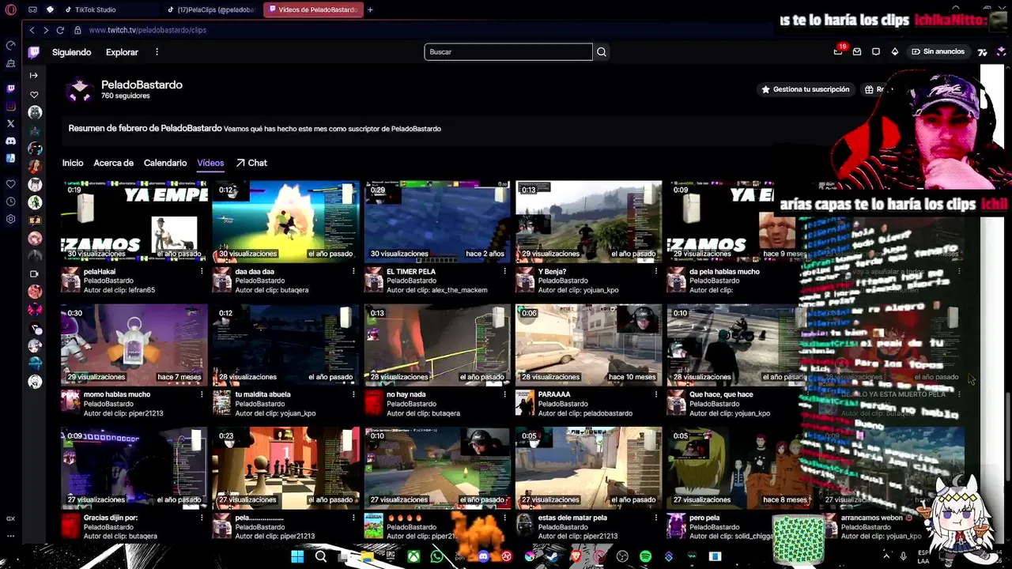Open the Windows Start button
Viewport: 1012px width, 569px height.
297,557
